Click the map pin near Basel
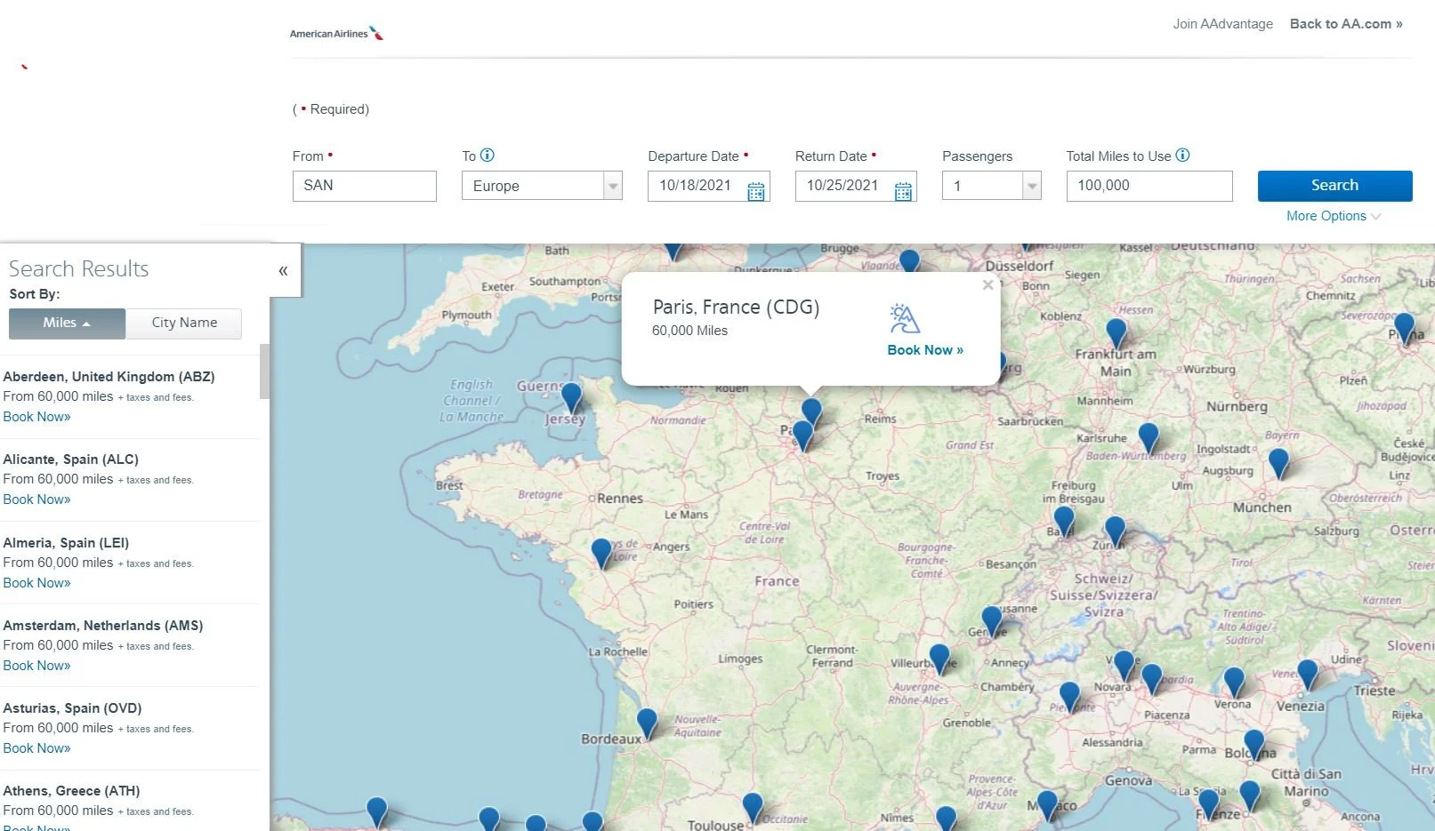 click(x=1064, y=522)
